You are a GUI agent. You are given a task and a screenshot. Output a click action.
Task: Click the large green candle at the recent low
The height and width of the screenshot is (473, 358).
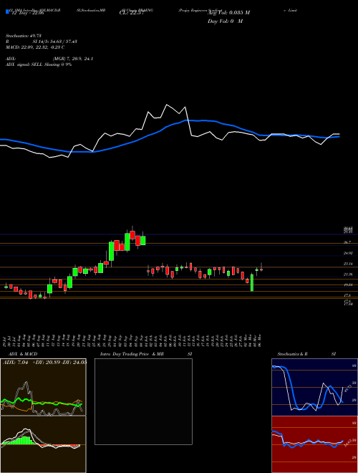pos(251,282)
